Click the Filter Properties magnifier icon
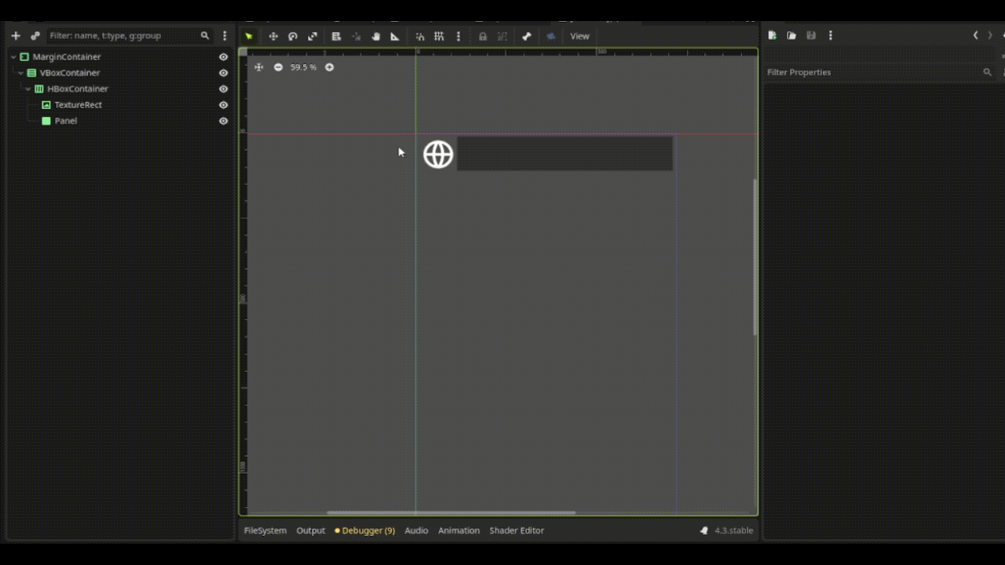 pyautogui.click(x=988, y=72)
